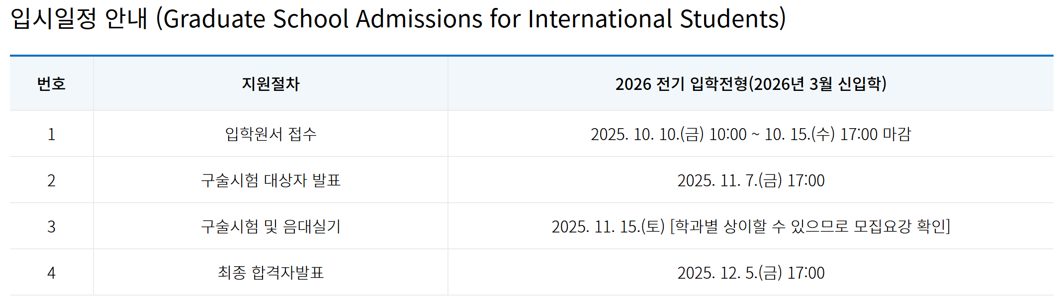Select row number 1 cell
This screenshot has width=1064, height=305.
click(51, 134)
